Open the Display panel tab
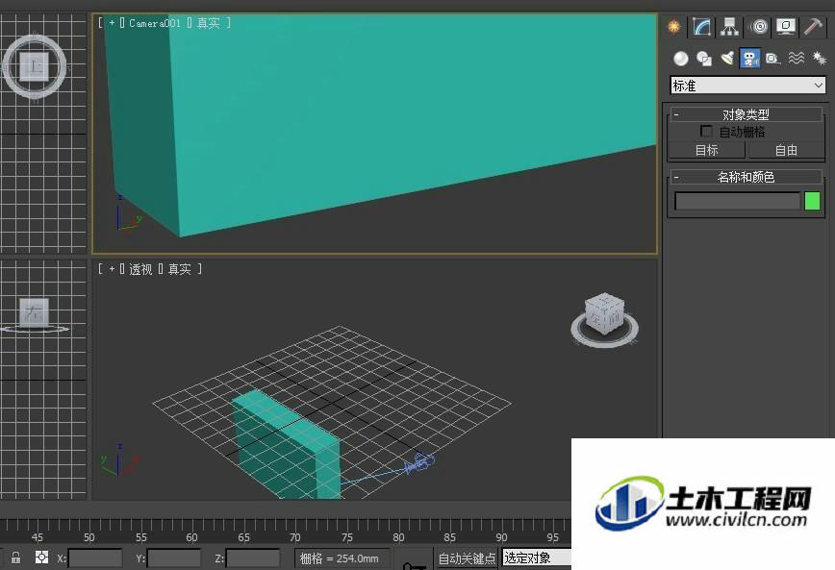Screen dimensions: 835x570 point(786,26)
